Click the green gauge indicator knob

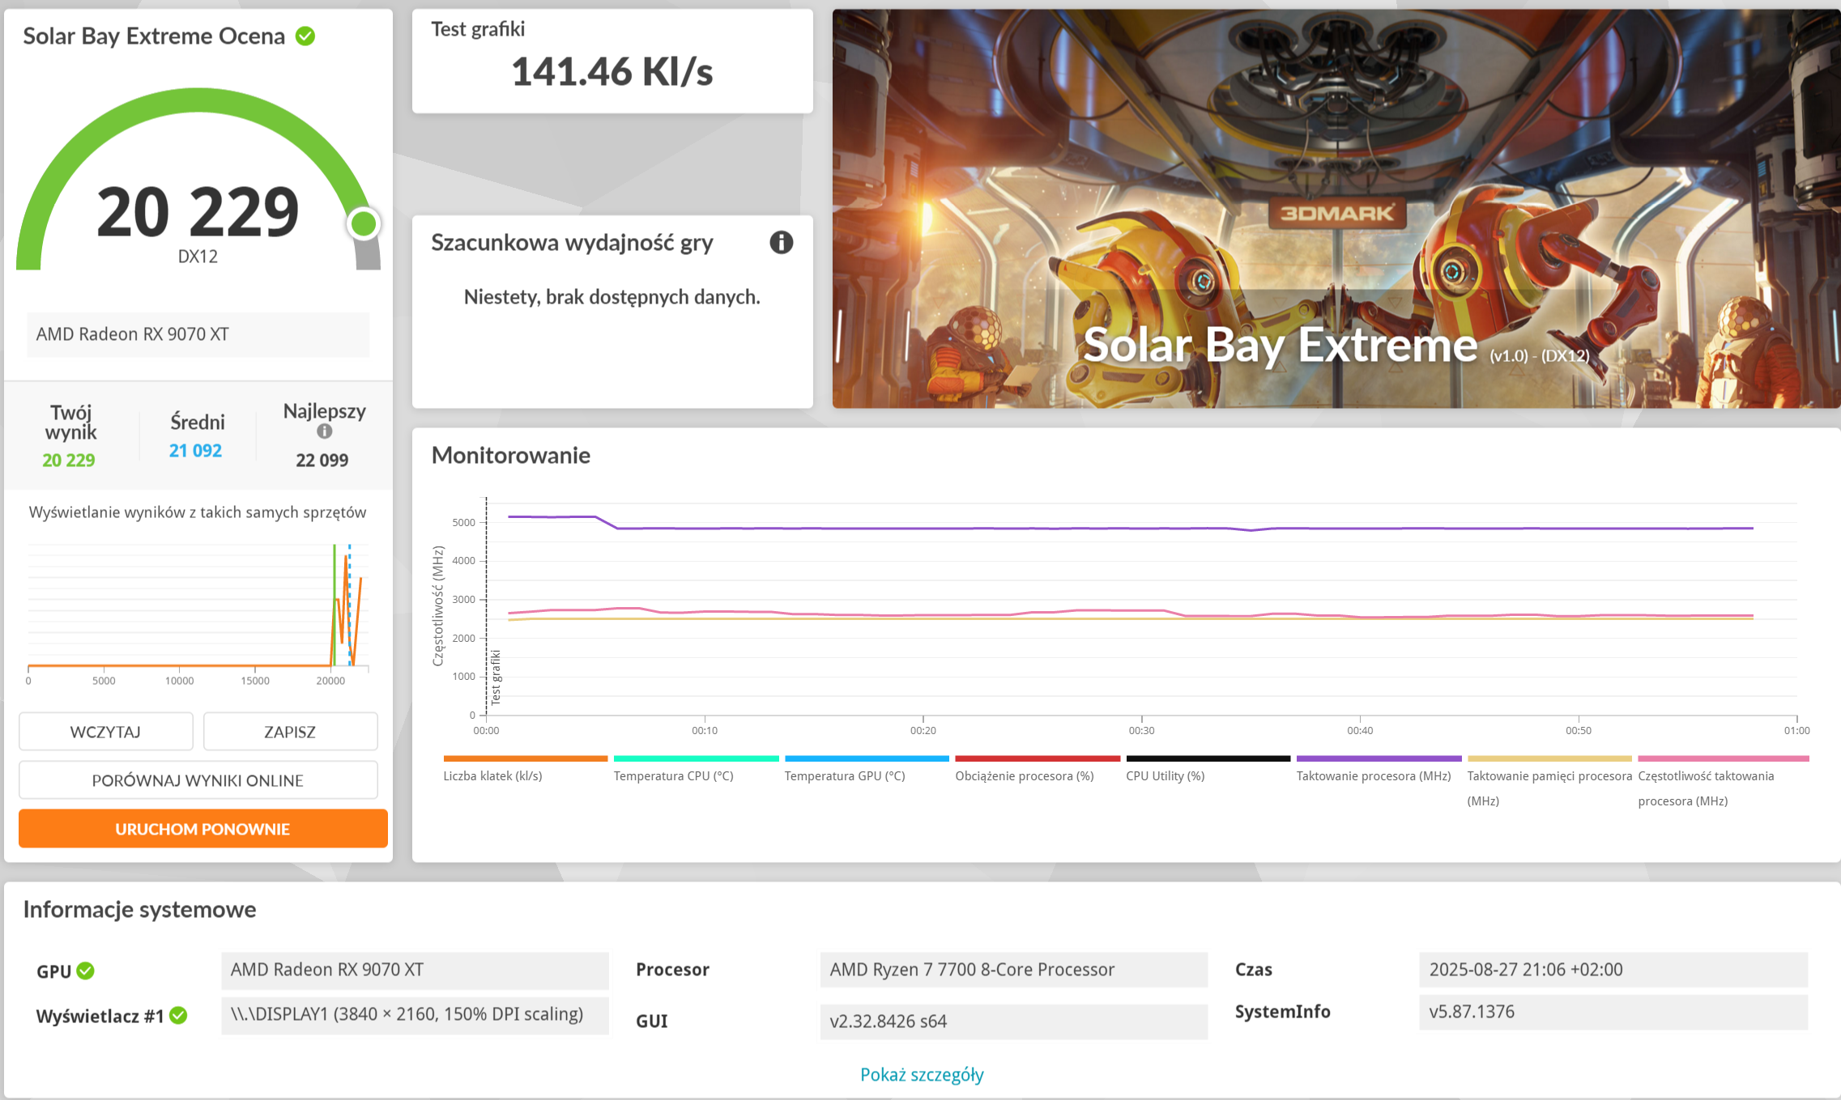[364, 224]
